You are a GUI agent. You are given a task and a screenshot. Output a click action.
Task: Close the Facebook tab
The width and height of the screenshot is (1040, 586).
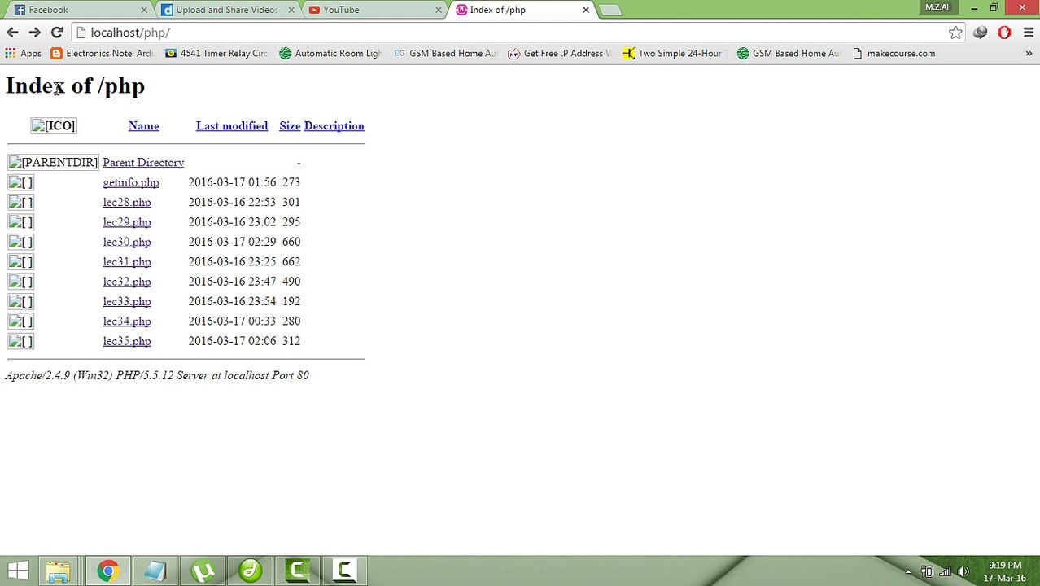point(144,10)
